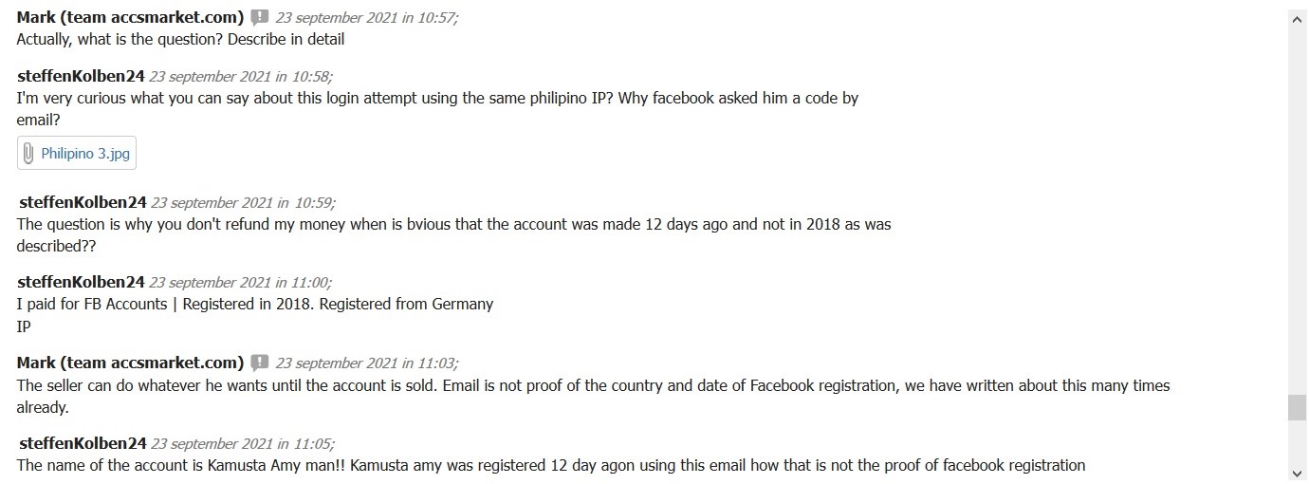Click the message text about Kamusta Amy account
Image resolution: width=1309 pixels, height=484 pixels.
[551, 465]
